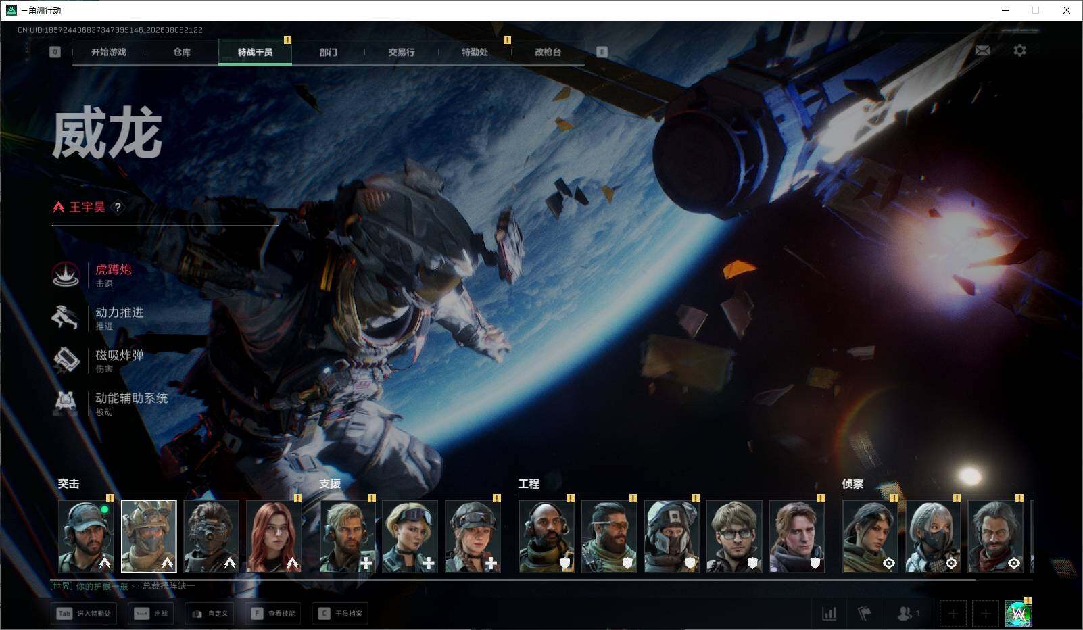Open the mail envelope icon
Screen dimensions: 1083x630
point(982,51)
